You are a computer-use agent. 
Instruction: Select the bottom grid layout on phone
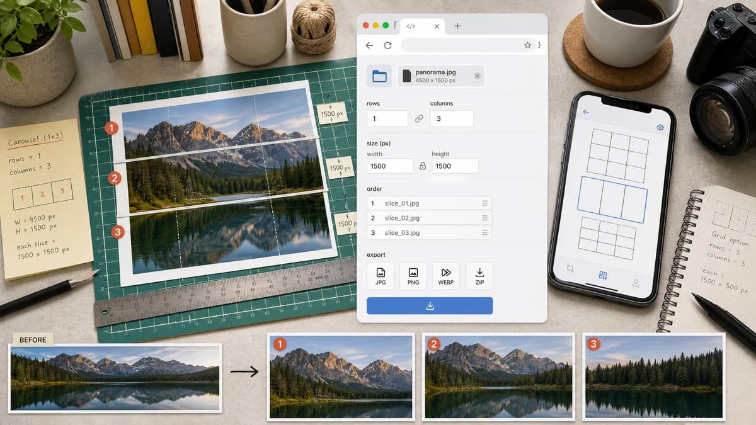click(x=607, y=238)
